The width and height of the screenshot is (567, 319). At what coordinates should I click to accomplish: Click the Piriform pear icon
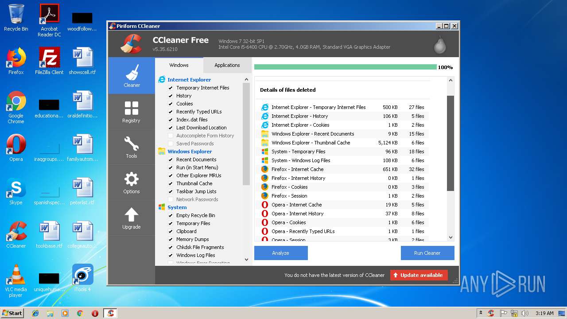click(440, 44)
